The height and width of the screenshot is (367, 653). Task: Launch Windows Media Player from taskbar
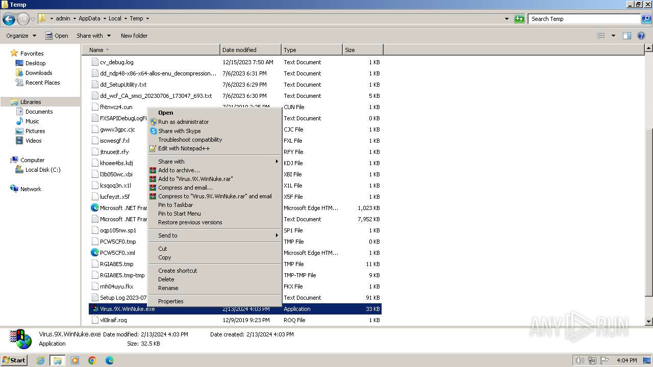(75, 360)
